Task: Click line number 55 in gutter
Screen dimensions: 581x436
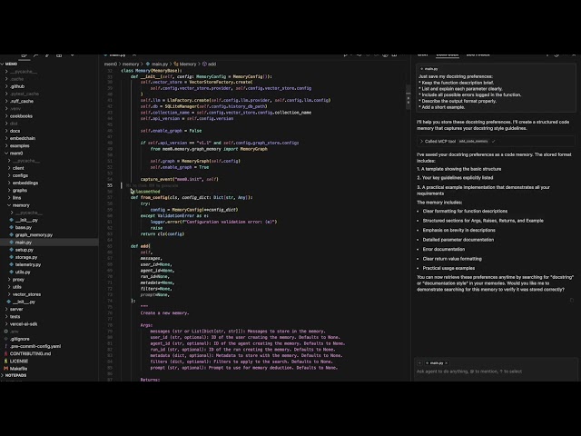Action: 110,185
